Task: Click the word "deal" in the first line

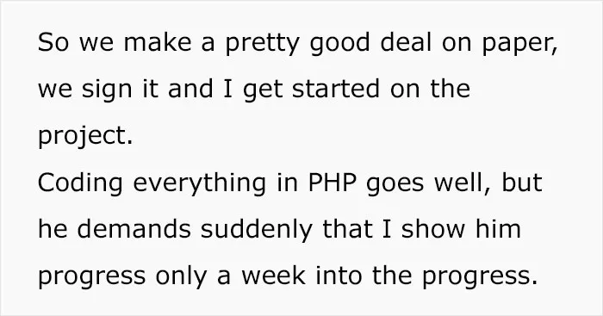Action: point(406,41)
